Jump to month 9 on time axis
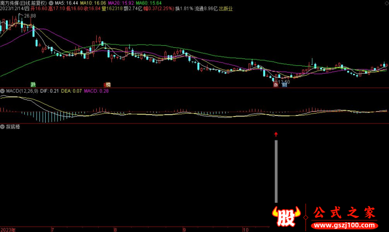The width and height of the screenshot is (389, 232). point(184,230)
